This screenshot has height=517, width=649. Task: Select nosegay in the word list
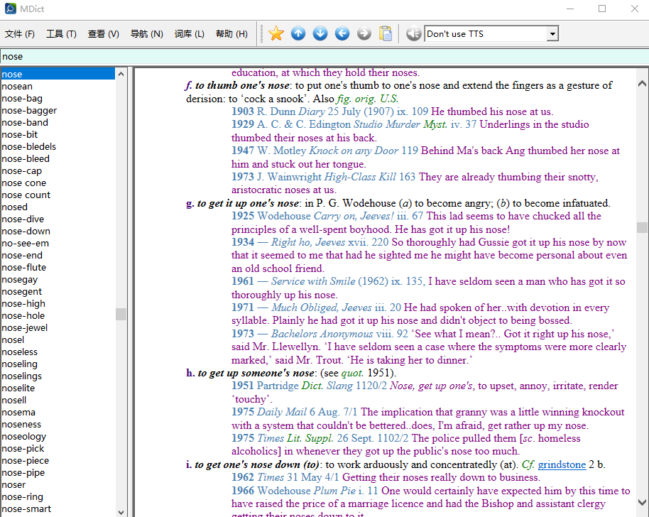(x=20, y=279)
